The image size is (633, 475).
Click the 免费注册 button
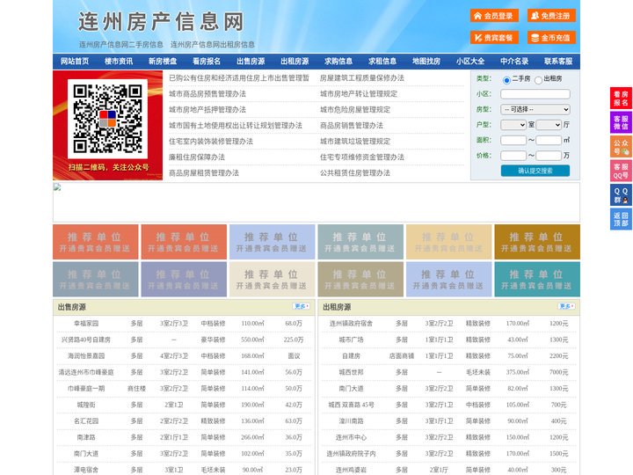click(551, 16)
